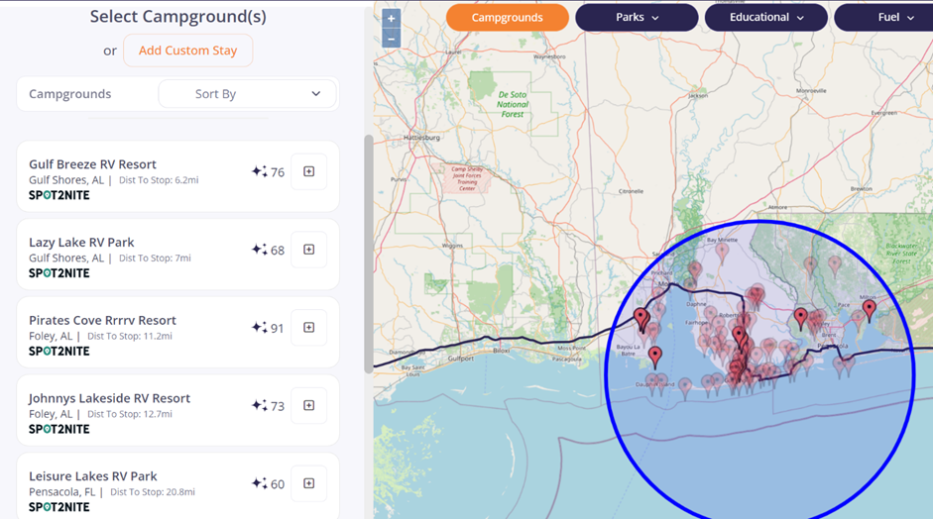The image size is (933, 519).
Task: Click sparkle rating icon for Johnnys Lakeside RV Resort
Action: (x=259, y=405)
